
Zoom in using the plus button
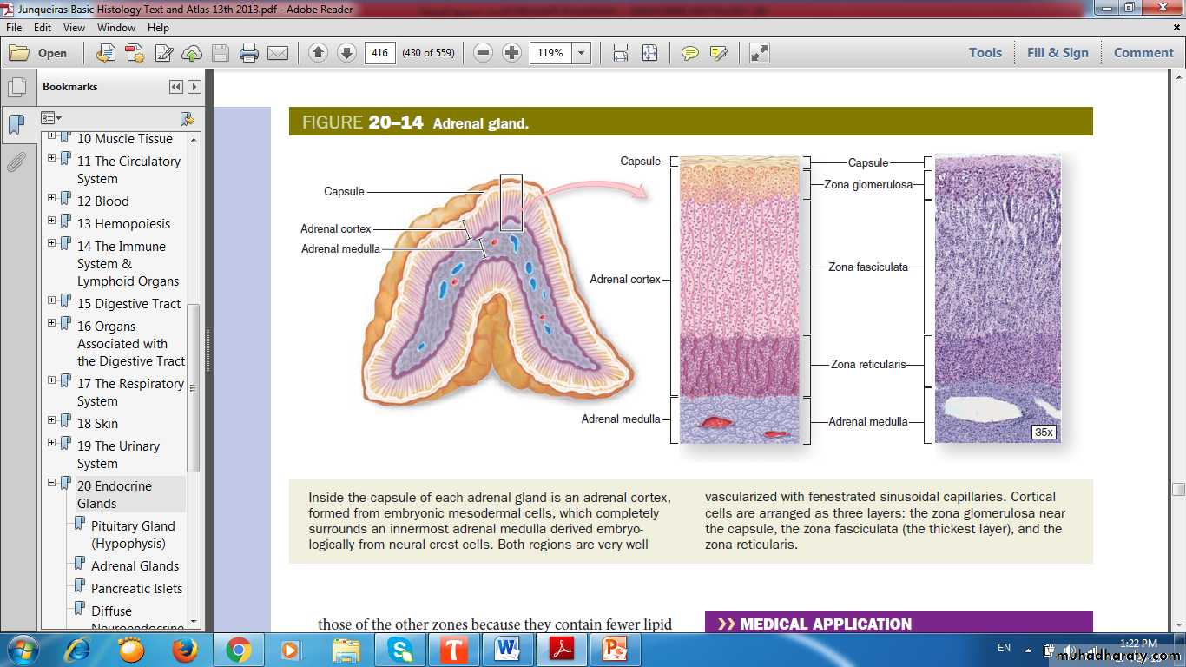click(x=512, y=53)
